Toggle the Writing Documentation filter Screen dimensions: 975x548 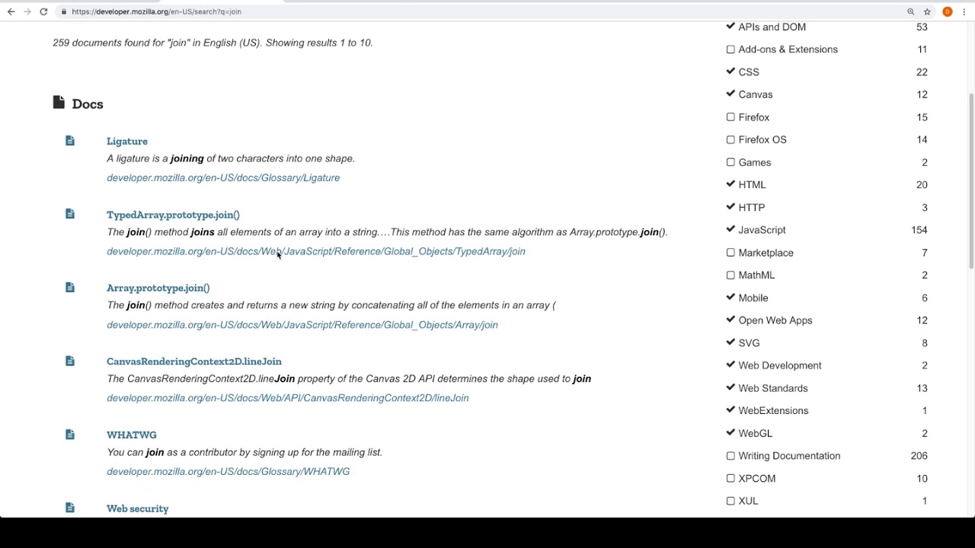coord(730,456)
